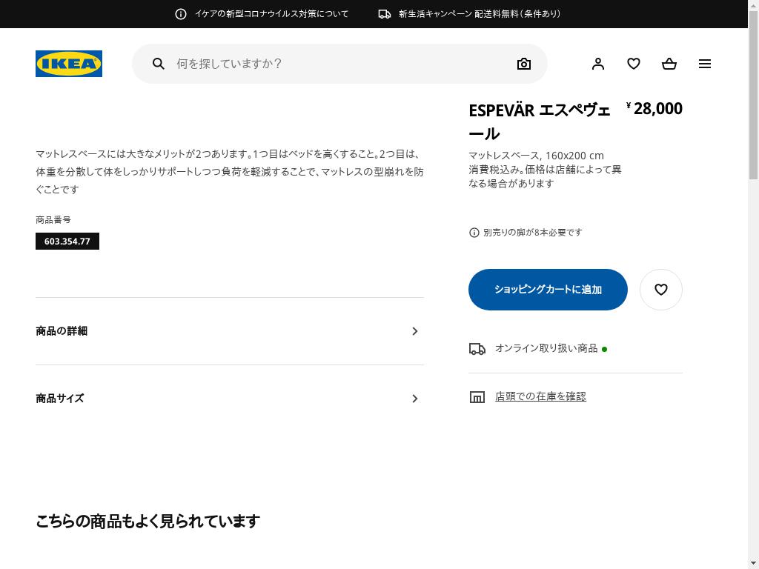Screen dimensions: 759x569
Task: Click the vertical page scrollbar thumb
Action: click(x=753, y=96)
